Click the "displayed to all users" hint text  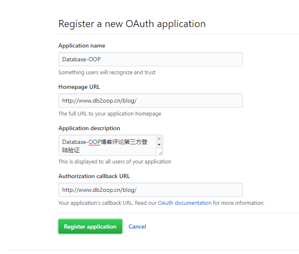115,162
